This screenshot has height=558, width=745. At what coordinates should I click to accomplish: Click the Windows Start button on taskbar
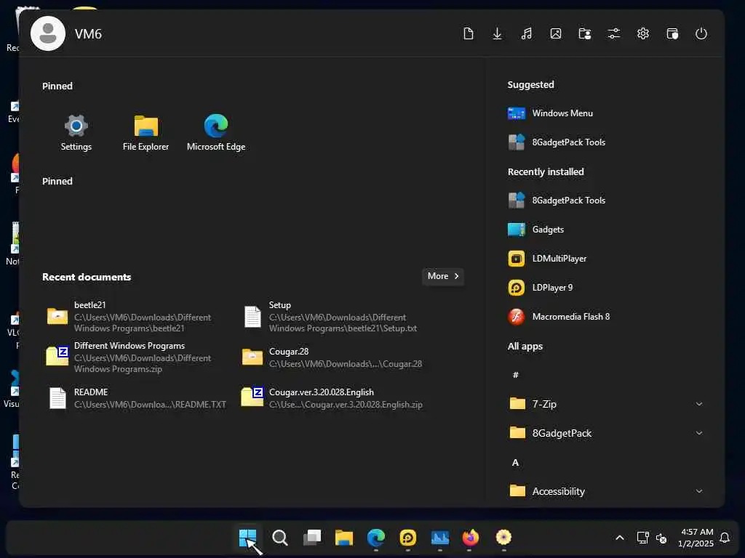point(247,538)
